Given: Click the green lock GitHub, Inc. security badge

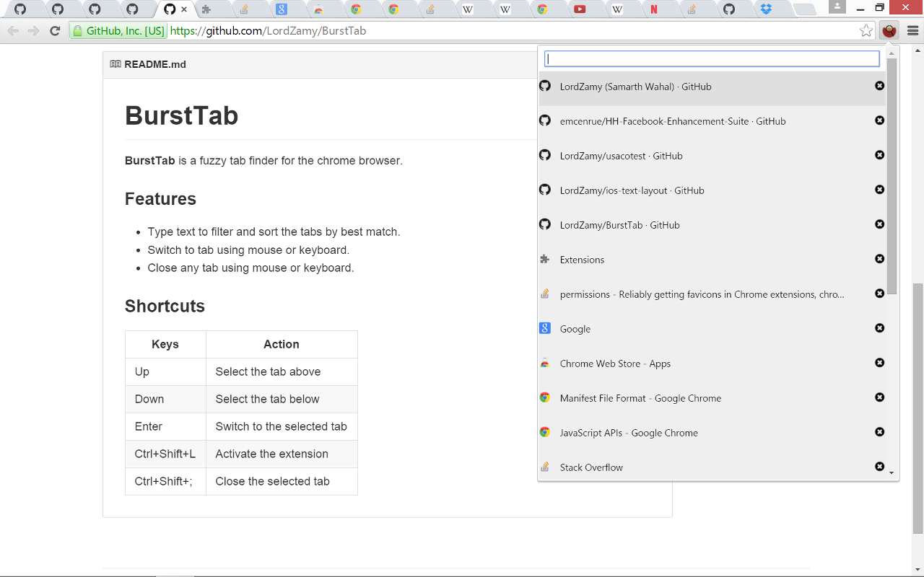Looking at the screenshot, I should point(118,31).
